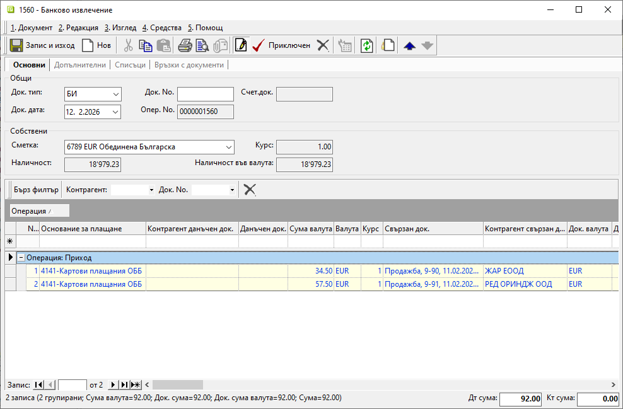This screenshot has height=409, width=623.
Task: Switch to the Допълнителни tab
Action: click(80, 65)
